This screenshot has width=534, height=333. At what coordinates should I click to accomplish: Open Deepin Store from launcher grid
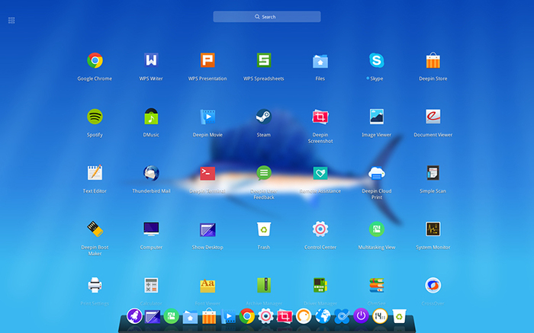[433, 60]
